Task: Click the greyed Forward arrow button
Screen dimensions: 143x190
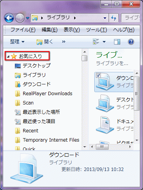Action: click(20, 18)
